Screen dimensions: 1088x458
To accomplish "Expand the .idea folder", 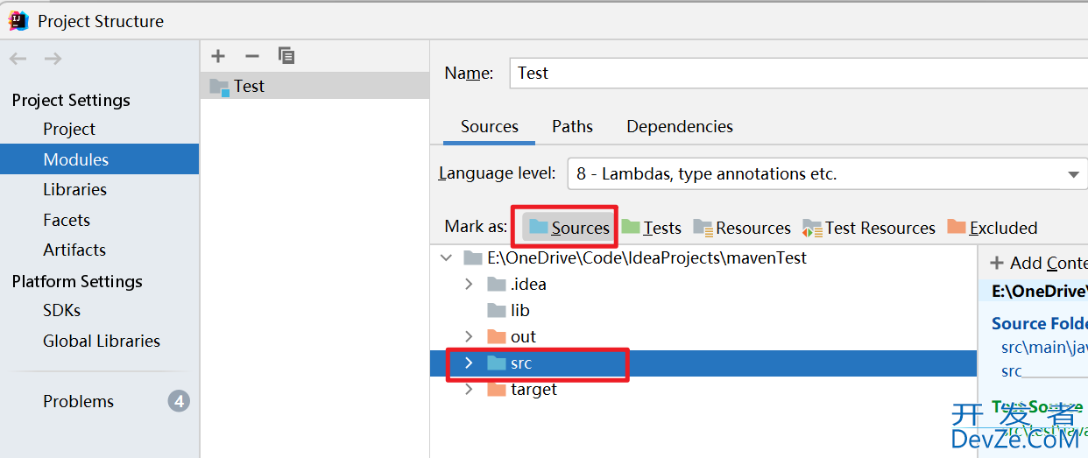I will (x=469, y=285).
